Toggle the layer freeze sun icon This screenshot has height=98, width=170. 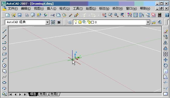pos(80,22)
